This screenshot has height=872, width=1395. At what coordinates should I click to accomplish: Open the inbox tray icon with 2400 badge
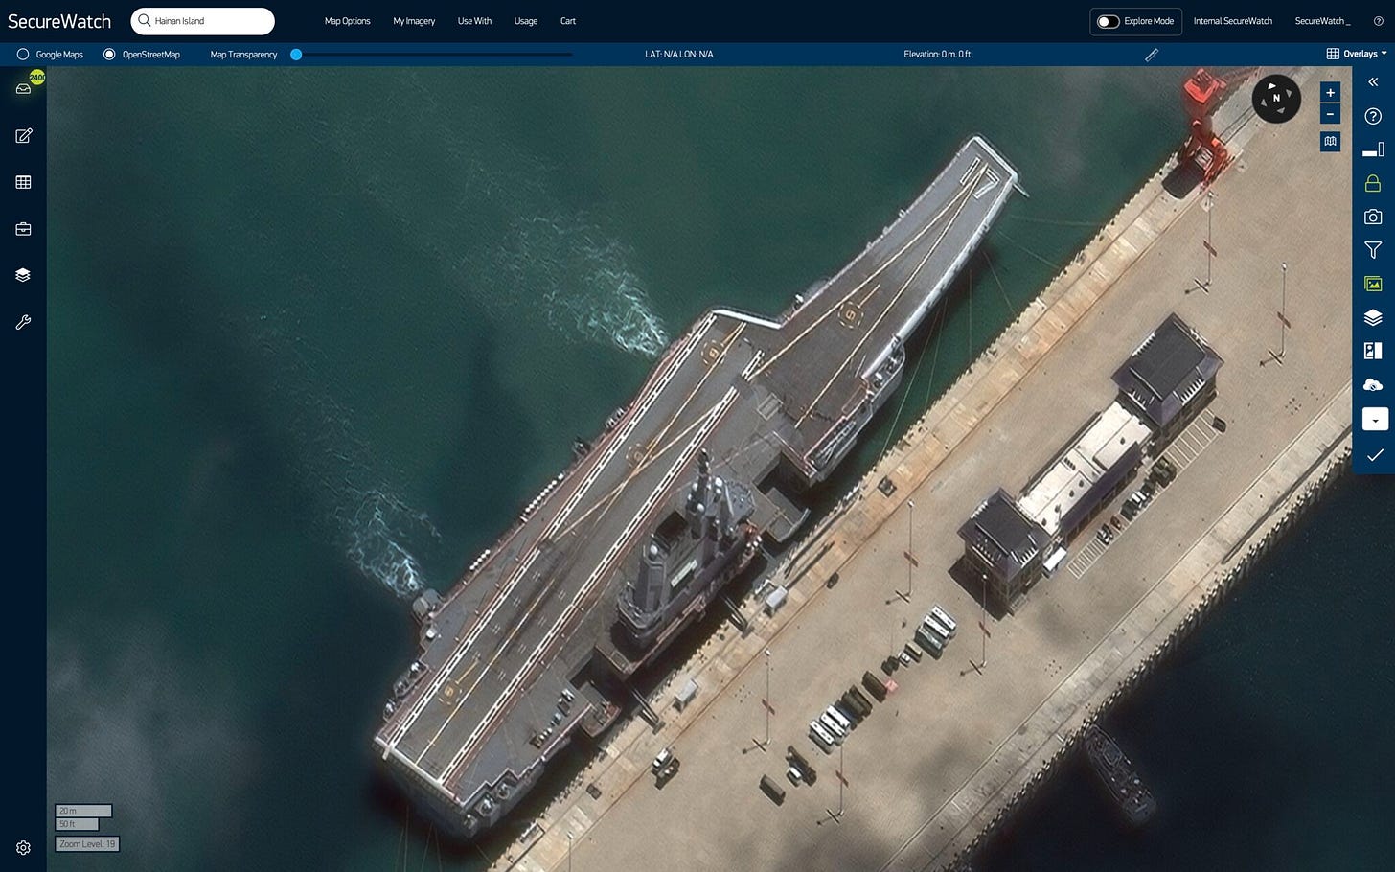(x=24, y=88)
